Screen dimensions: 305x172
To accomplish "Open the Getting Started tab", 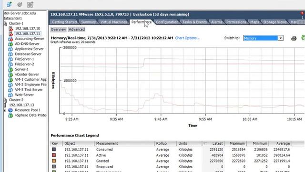I will pyautogui.click(x=64, y=22).
